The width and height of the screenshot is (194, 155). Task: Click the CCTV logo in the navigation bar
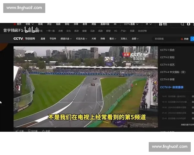[x=18, y=38]
